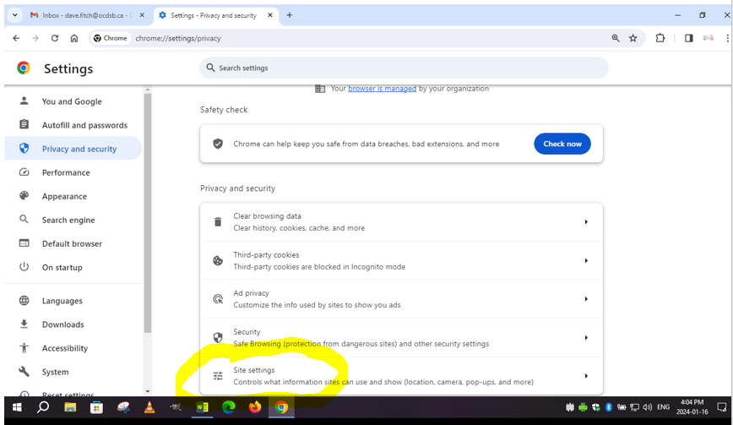Screen dimensions: 733x425
Task: Open a new tab with the plus button
Action: click(290, 15)
